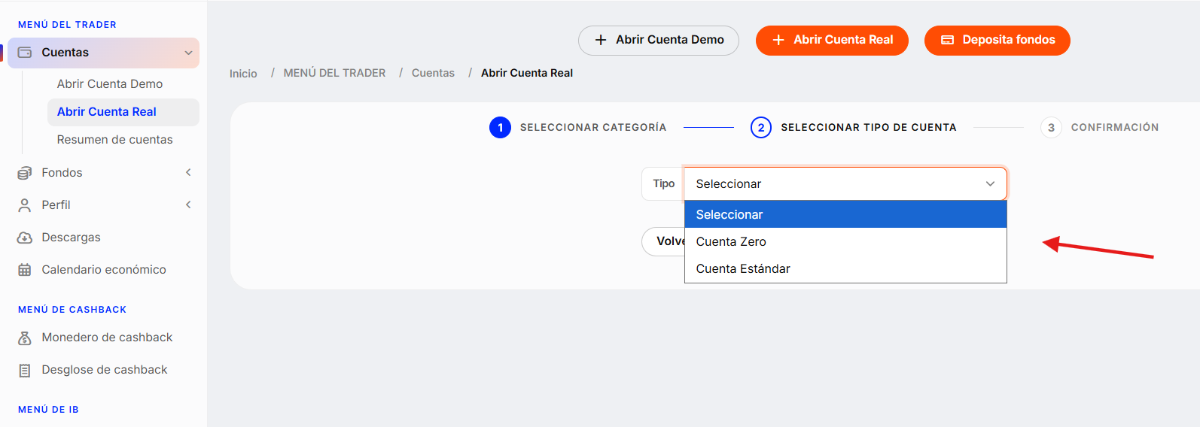1200x427 pixels.
Task: Click the person icon beside Perfil
Action: click(25, 205)
